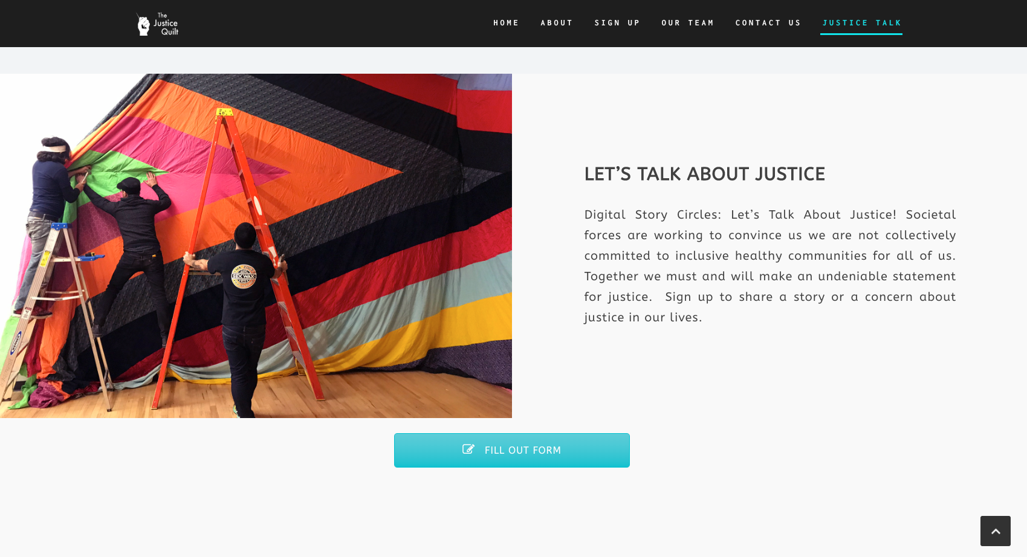Go to the About menu item
Screen dimensions: 1027x557
tap(557, 23)
